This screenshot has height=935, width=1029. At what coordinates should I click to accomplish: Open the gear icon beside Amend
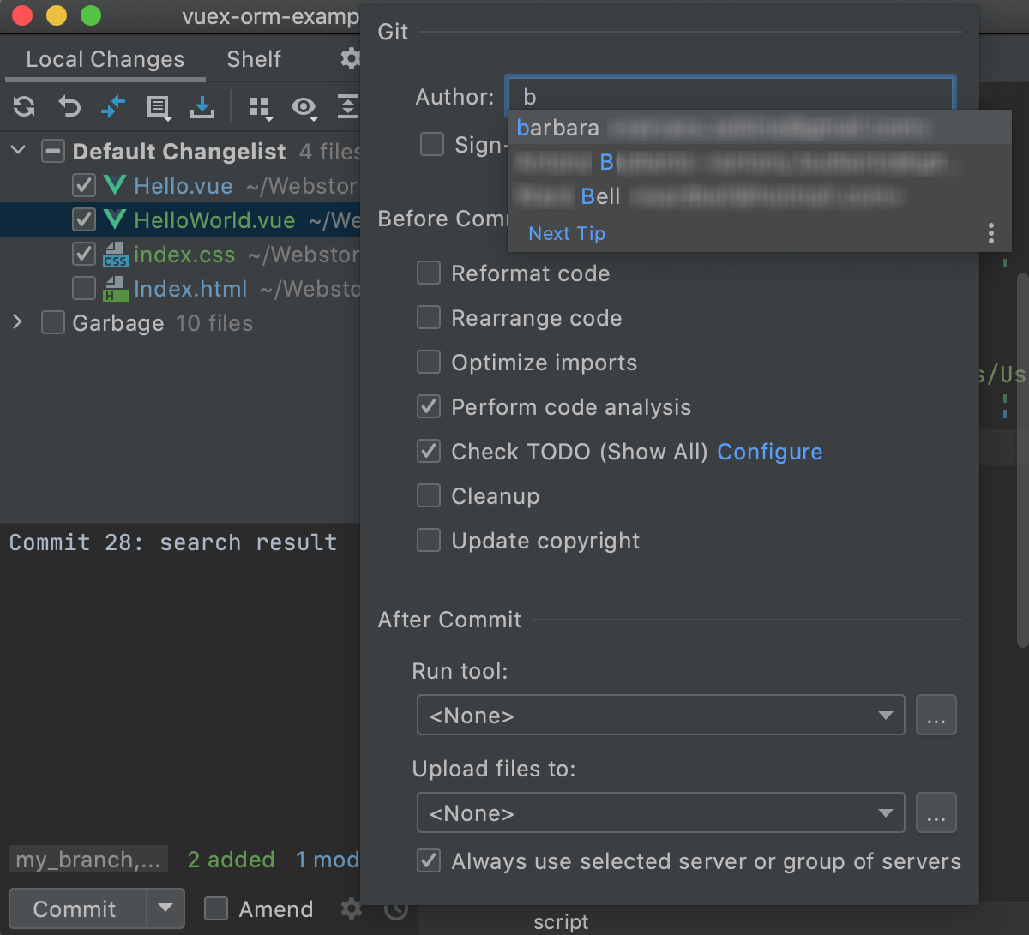pyautogui.click(x=352, y=908)
